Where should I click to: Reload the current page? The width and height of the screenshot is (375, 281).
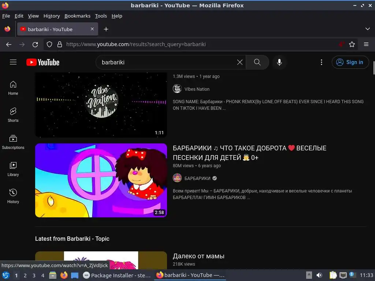(x=35, y=44)
